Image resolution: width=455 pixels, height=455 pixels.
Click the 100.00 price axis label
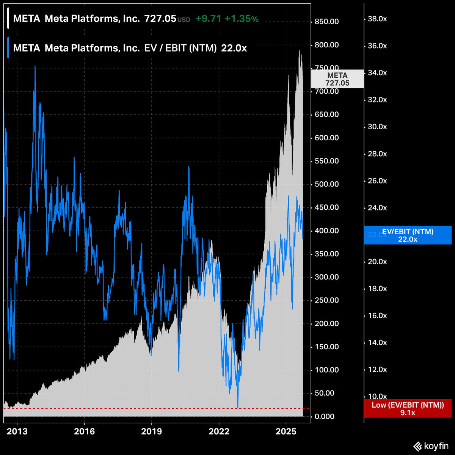pos(327,370)
